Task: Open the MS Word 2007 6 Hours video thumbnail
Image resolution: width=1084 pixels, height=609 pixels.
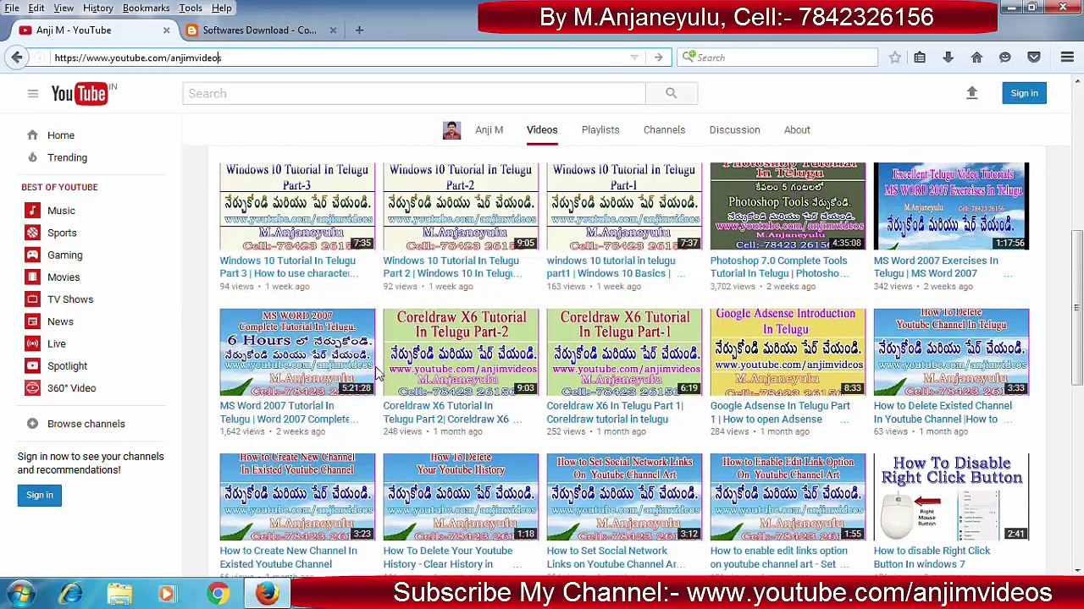Action: tap(297, 352)
